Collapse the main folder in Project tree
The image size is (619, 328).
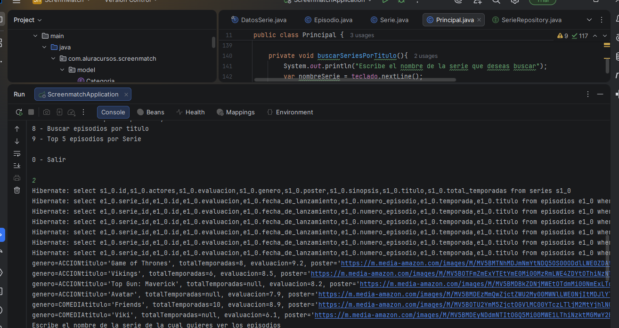tap(35, 36)
